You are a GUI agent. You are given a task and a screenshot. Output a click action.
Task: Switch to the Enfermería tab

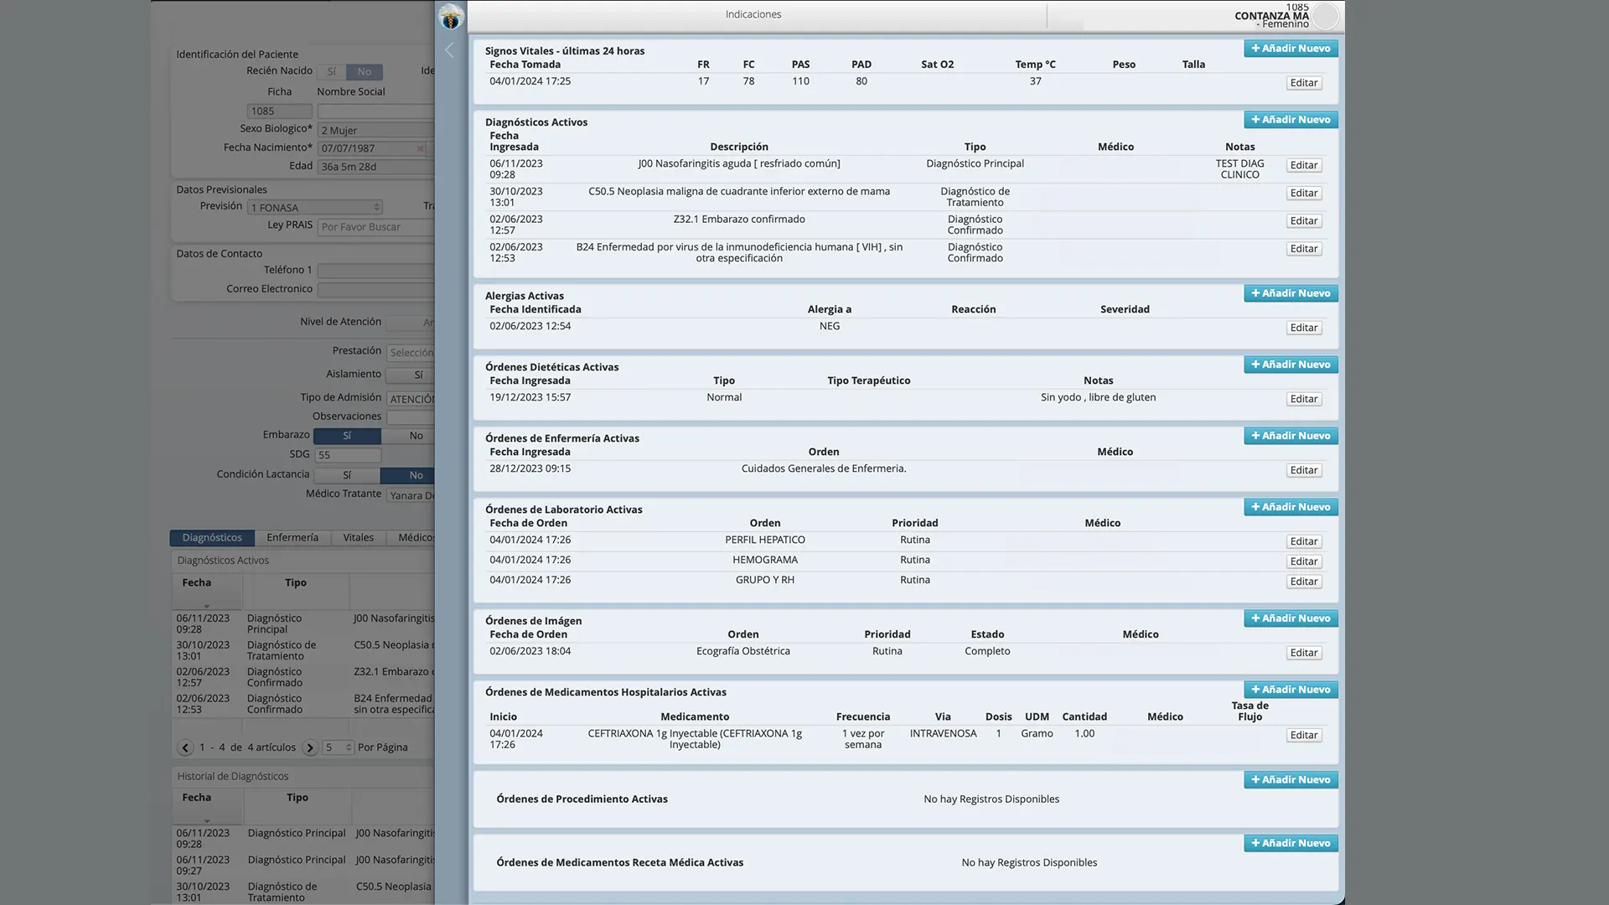coord(292,538)
